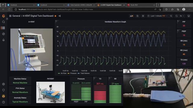Click the A-VENT ventilator image
This screenshot has width=193, height=108.
[31, 49]
